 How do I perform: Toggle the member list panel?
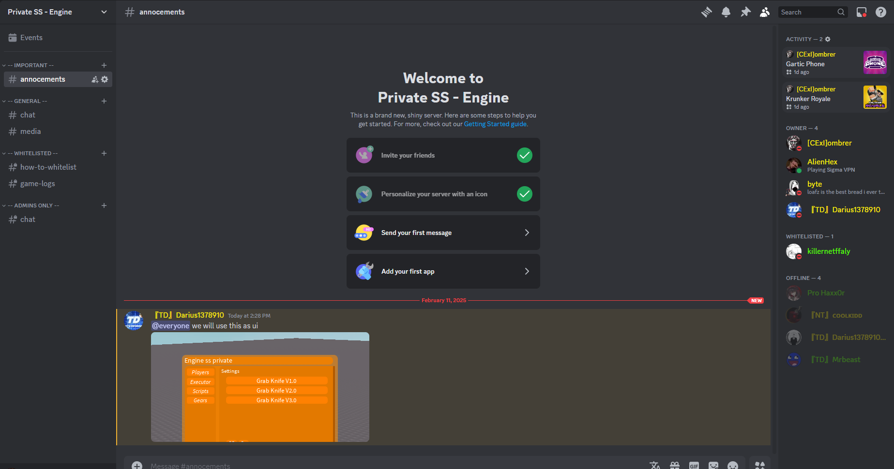click(765, 12)
